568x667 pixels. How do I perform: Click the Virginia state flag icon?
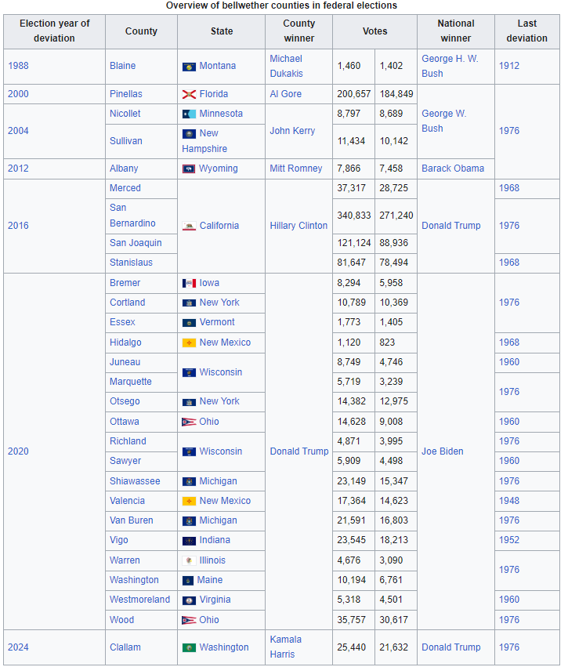pos(189,600)
